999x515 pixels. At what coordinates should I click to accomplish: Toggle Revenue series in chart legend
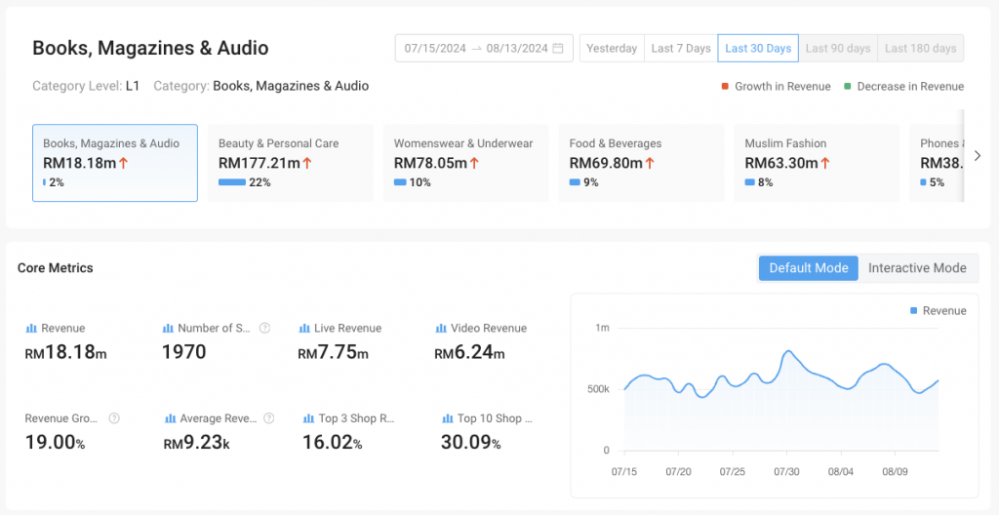tap(938, 311)
